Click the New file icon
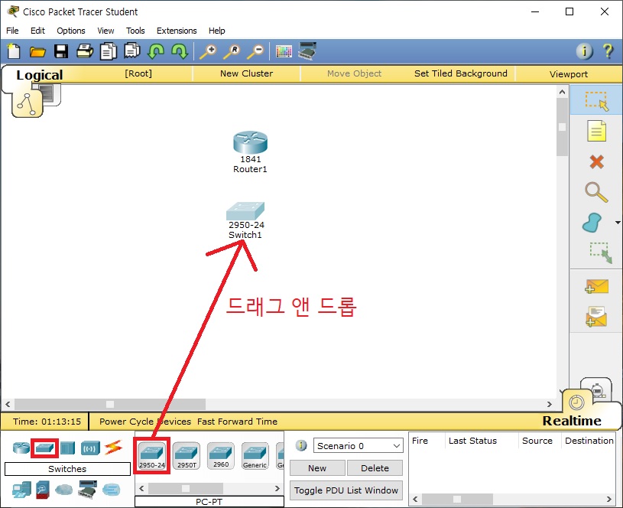The image size is (623, 508). (14, 51)
